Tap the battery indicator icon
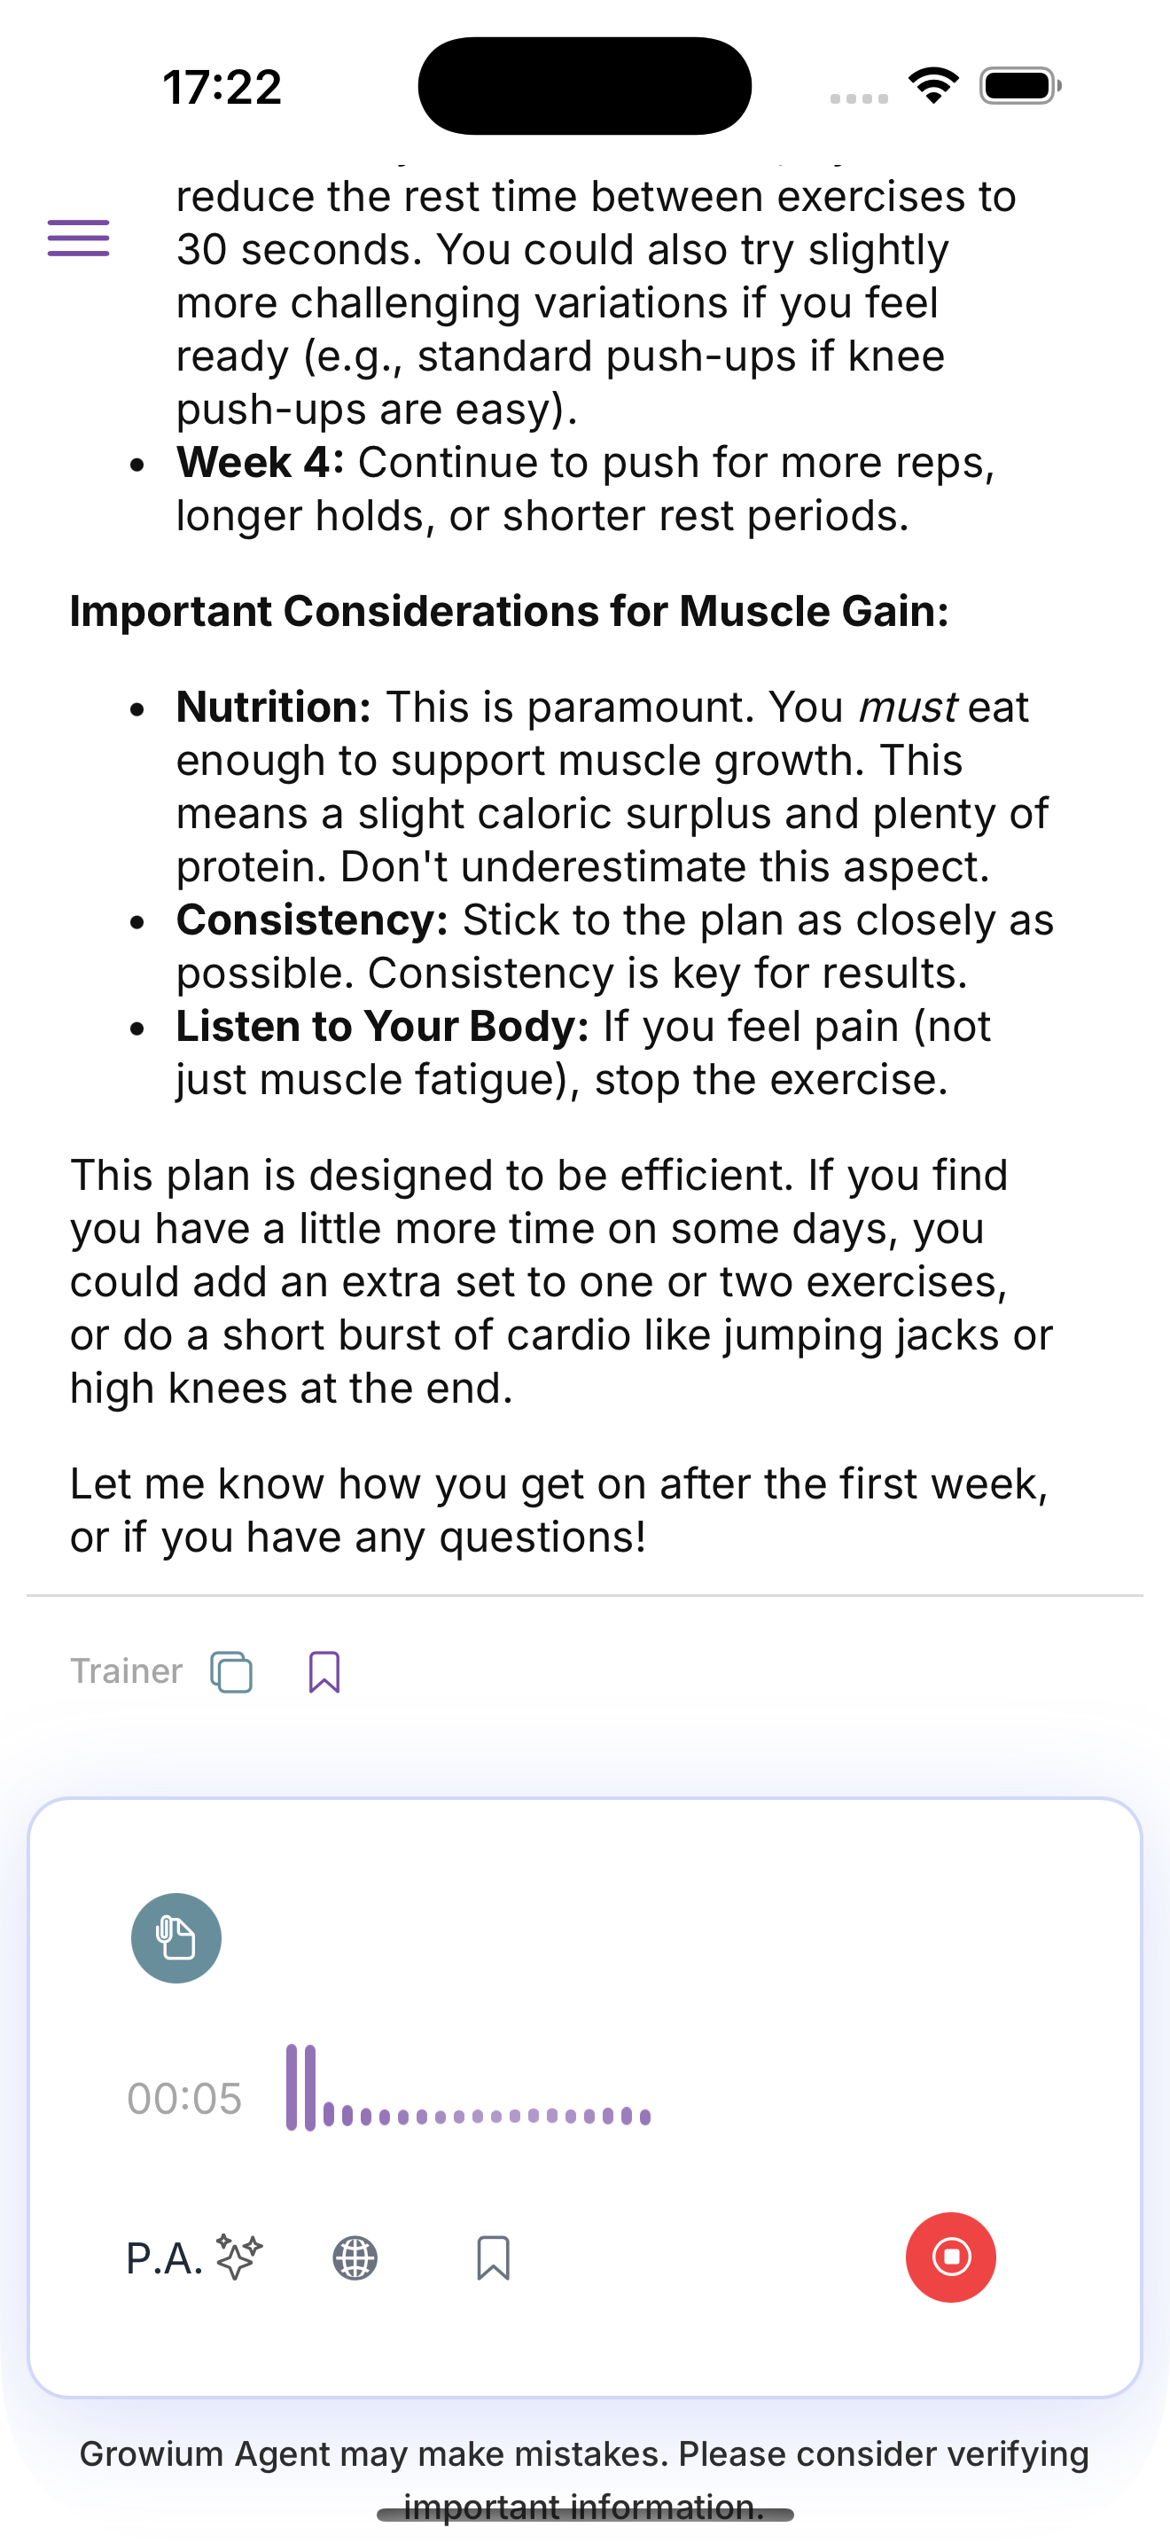 point(1020,86)
